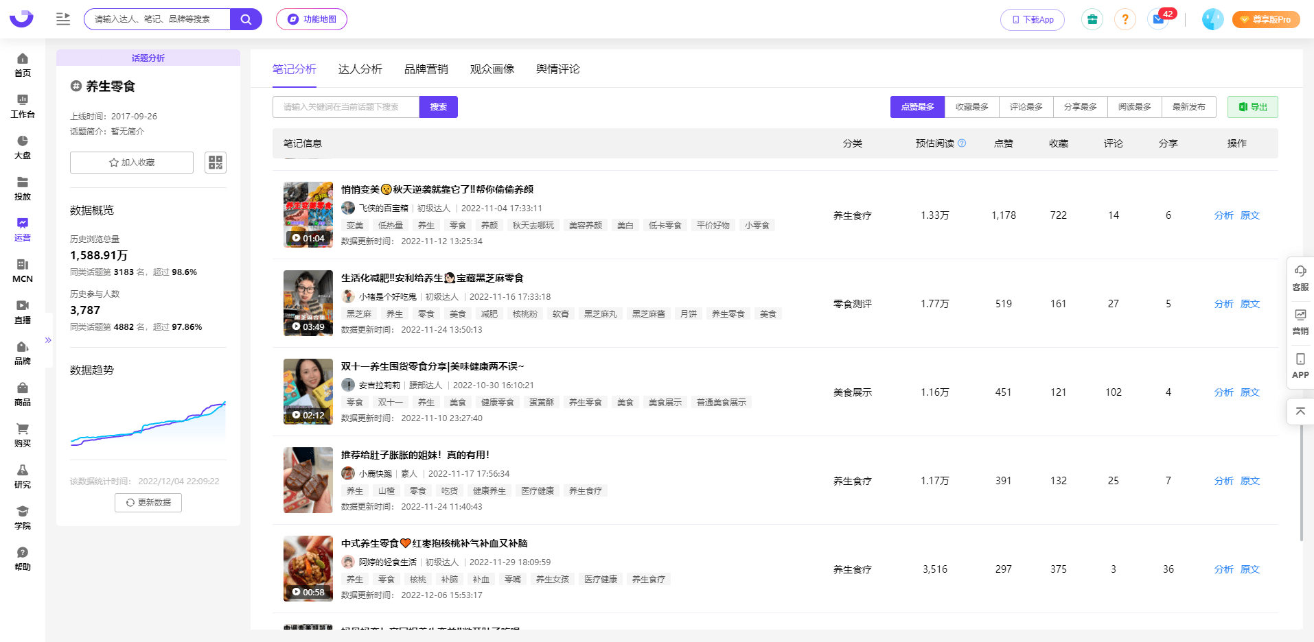Click the orange question mark help icon
The width and height of the screenshot is (1314, 642).
[1125, 19]
